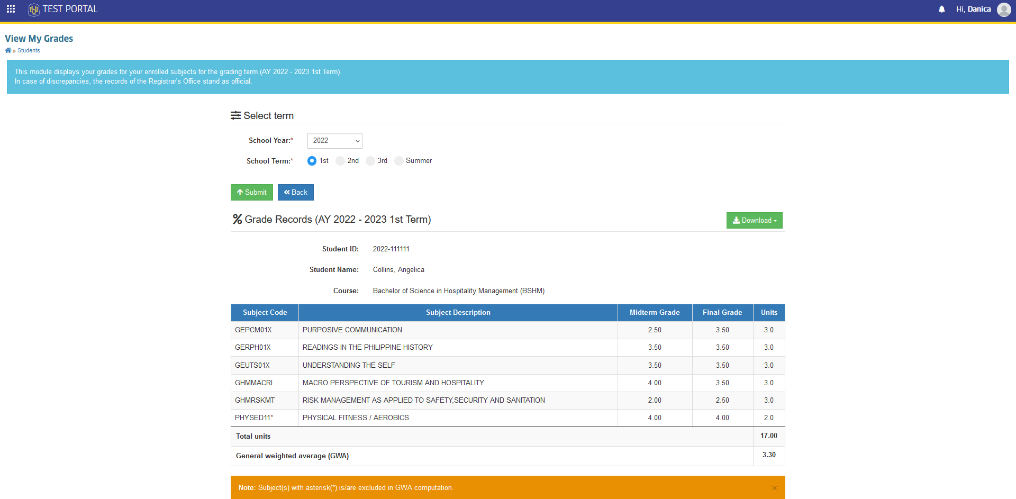This screenshot has height=499, width=1016.
Task: Click READINGS IN THE PHILIPPINE HISTORY
Action: (368, 348)
